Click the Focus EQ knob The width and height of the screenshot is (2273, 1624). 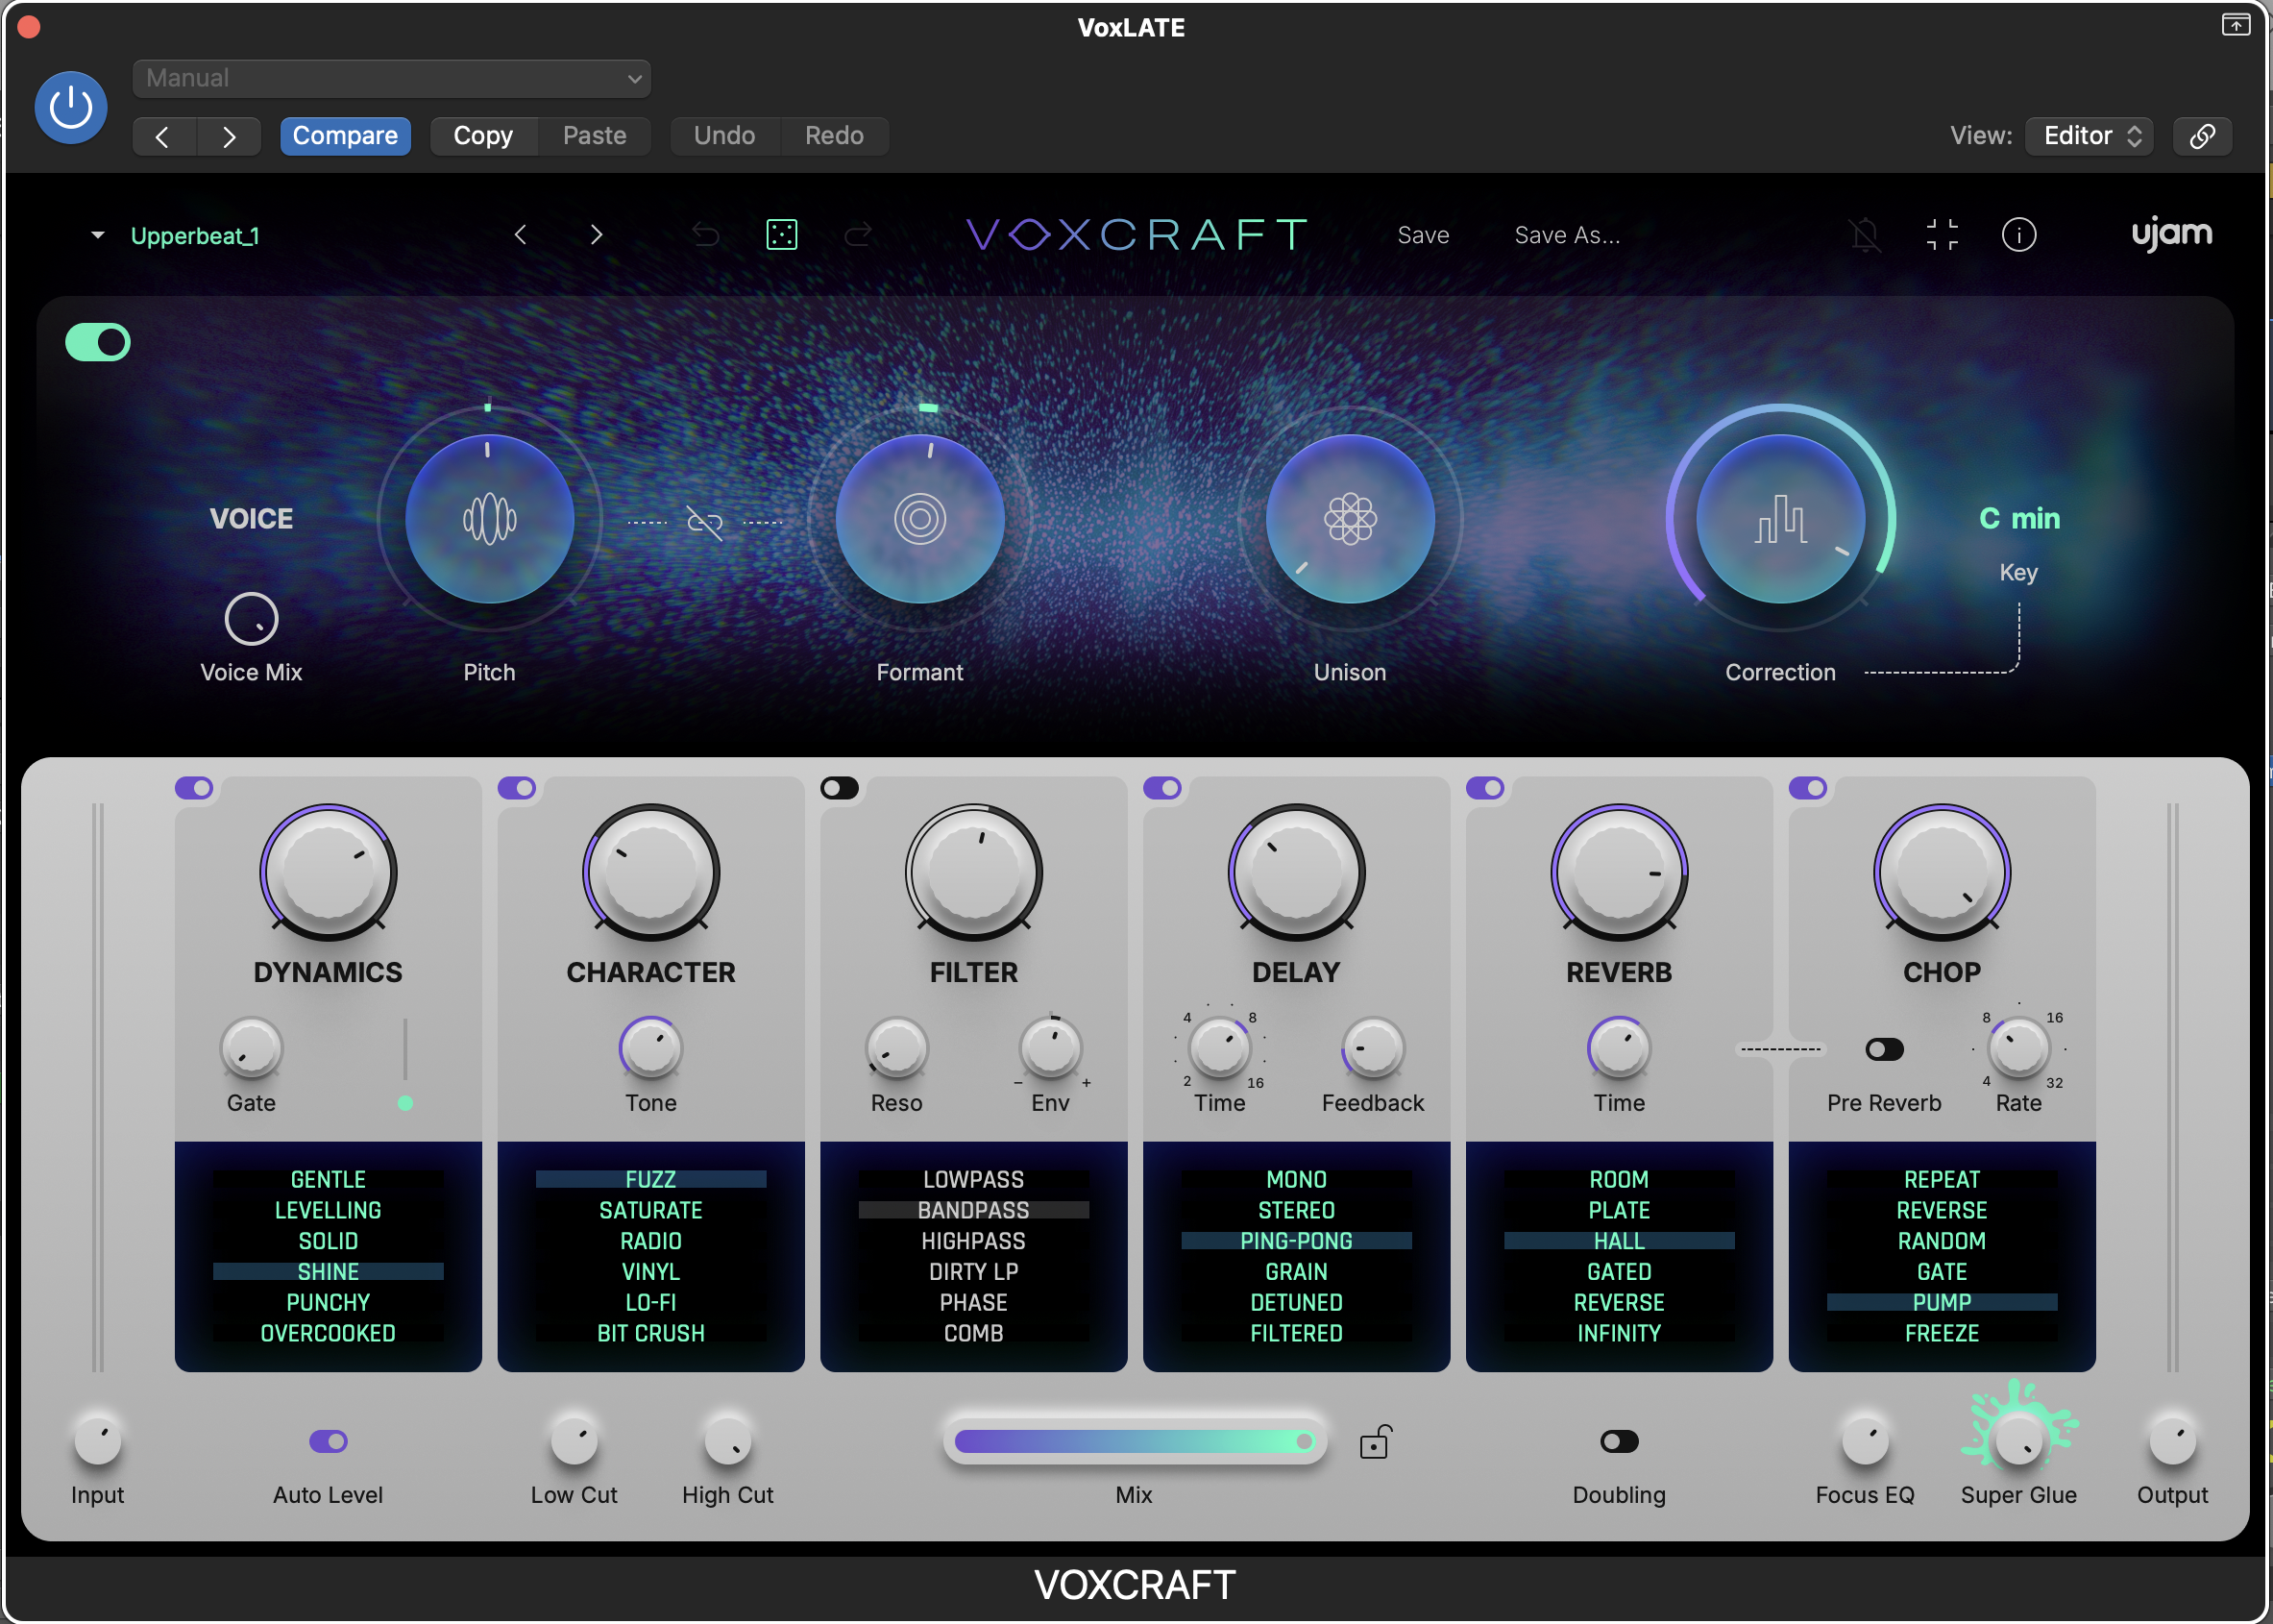point(1865,1440)
